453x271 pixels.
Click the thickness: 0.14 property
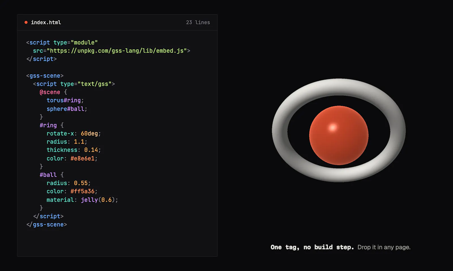pos(74,150)
